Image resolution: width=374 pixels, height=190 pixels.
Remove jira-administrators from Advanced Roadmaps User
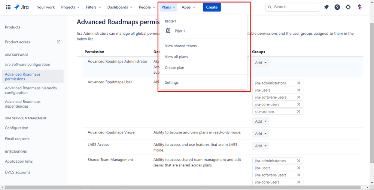[x=299, y=83]
